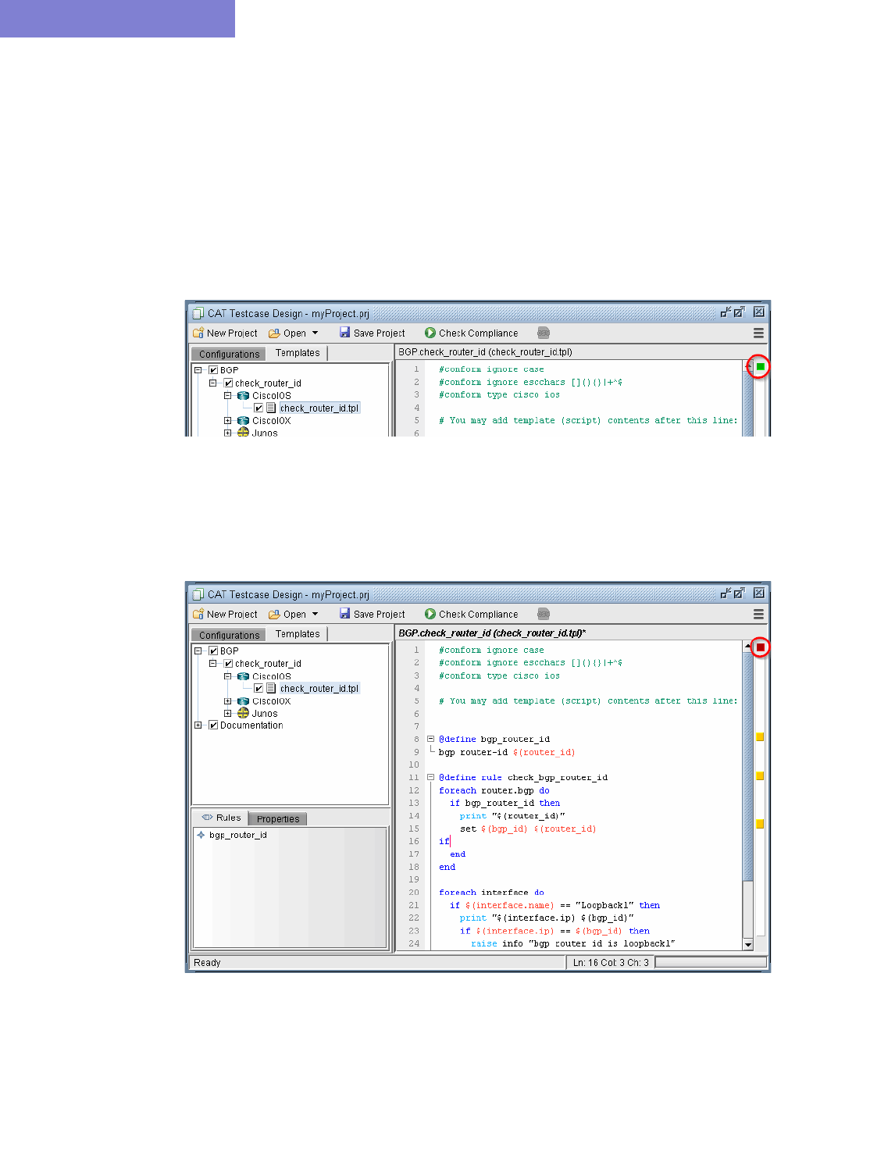Screen dimensions: 870x1162
Task: Click the CiscoIOX device icon in lower window
Action: click(243, 701)
